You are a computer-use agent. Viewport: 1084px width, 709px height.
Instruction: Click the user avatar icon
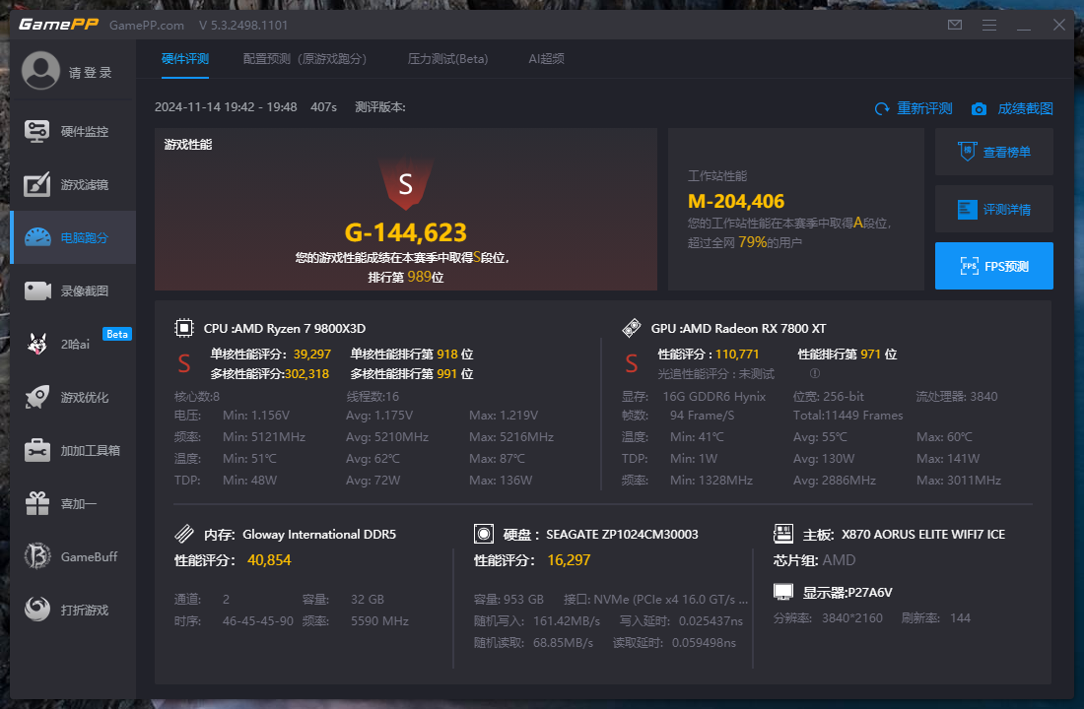[x=40, y=71]
